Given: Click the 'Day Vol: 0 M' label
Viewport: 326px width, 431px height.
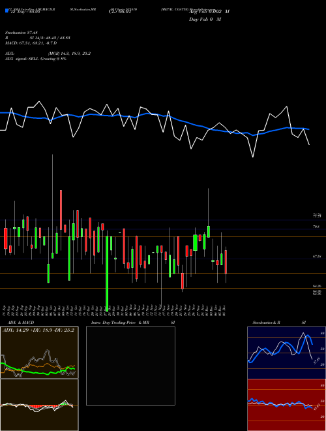Looking at the screenshot, I should [x=205, y=19].
